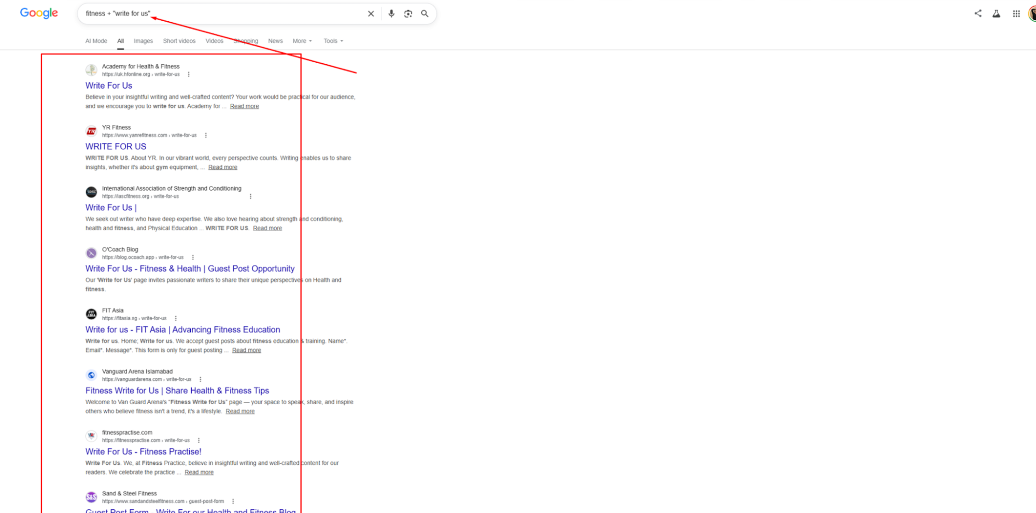
Task: Click Read more under Vanguard Arena snippet
Action: click(240, 411)
